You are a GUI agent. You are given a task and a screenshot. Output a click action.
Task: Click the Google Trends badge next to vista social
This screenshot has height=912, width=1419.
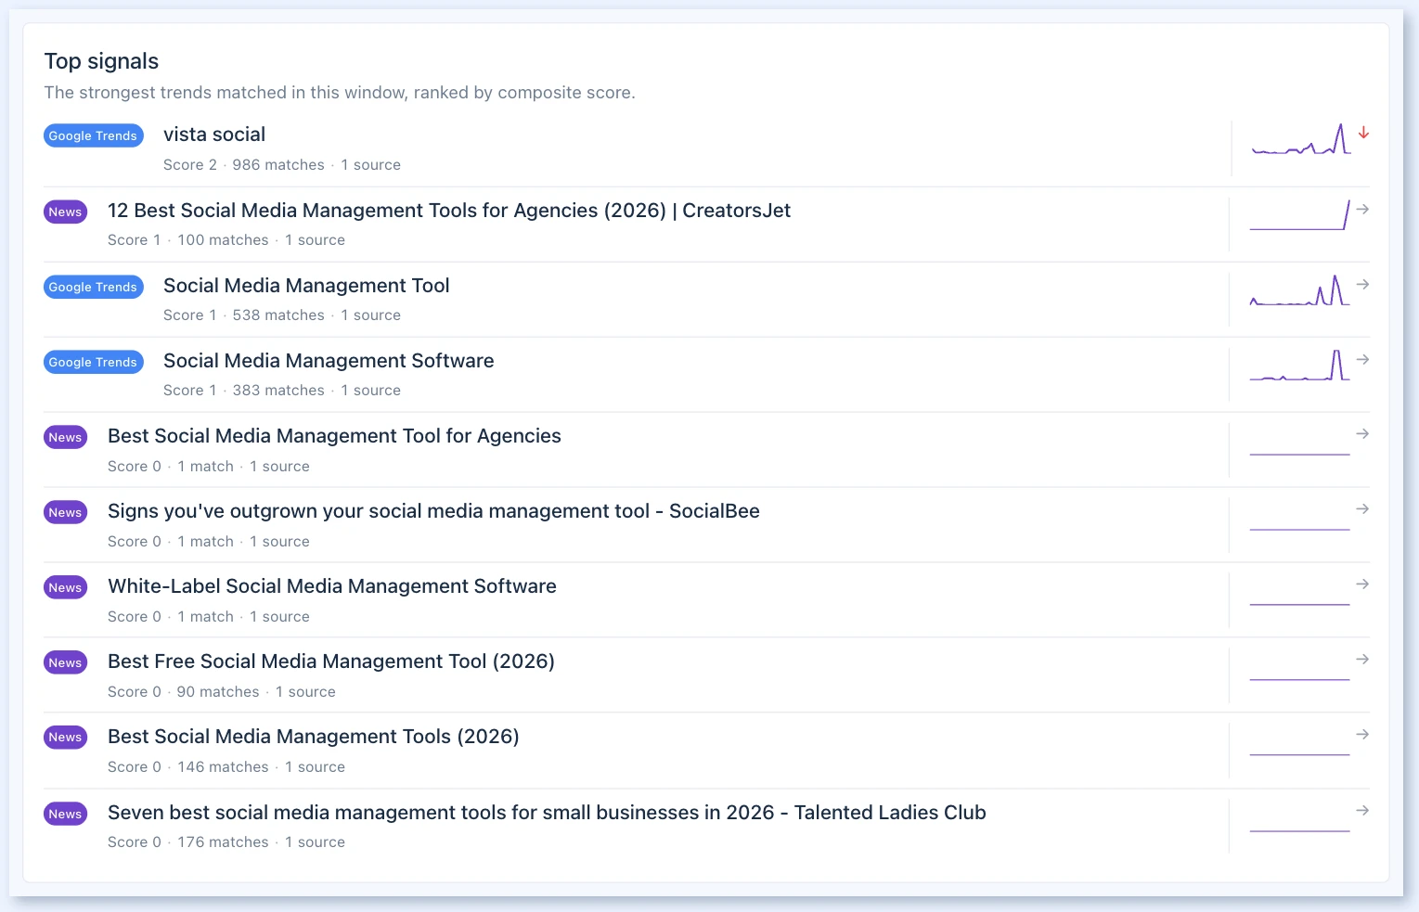point(94,135)
